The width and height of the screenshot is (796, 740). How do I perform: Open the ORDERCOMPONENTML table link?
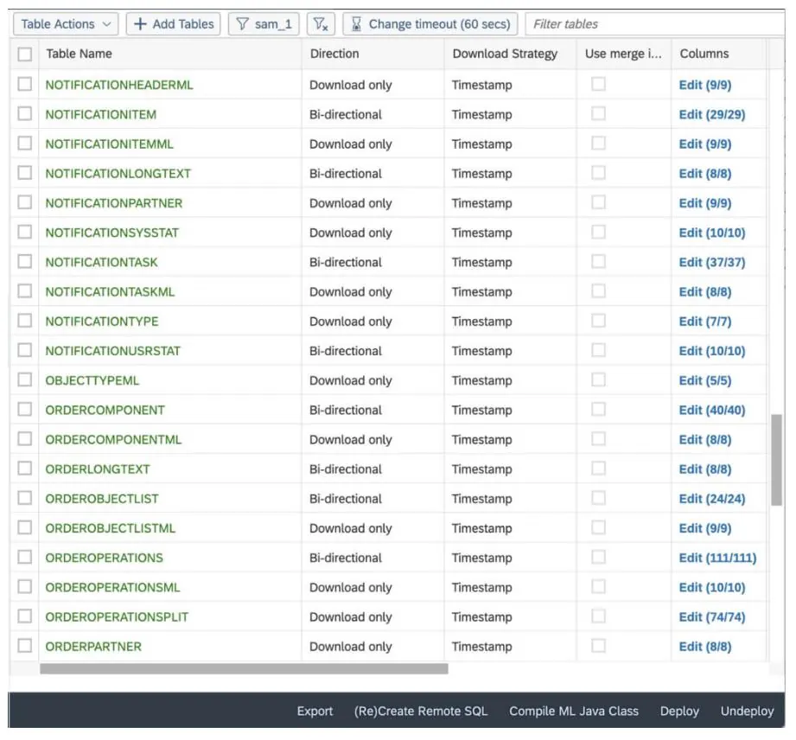[x=113, y=440]
